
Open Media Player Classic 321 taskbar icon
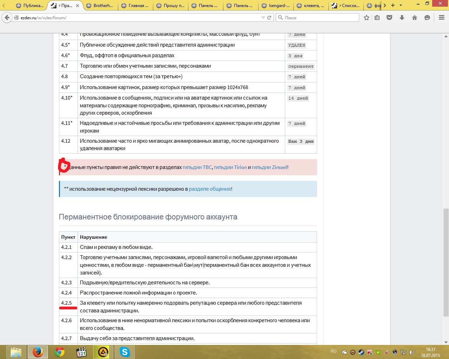(x=81, y=352)
